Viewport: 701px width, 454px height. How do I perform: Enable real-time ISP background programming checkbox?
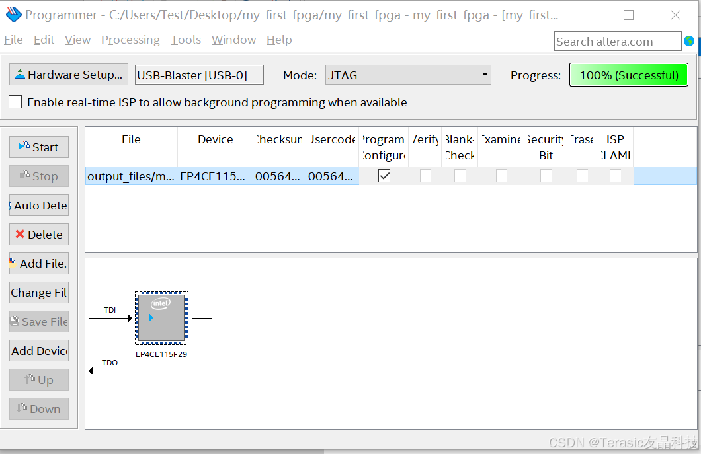tap(15, 102)
